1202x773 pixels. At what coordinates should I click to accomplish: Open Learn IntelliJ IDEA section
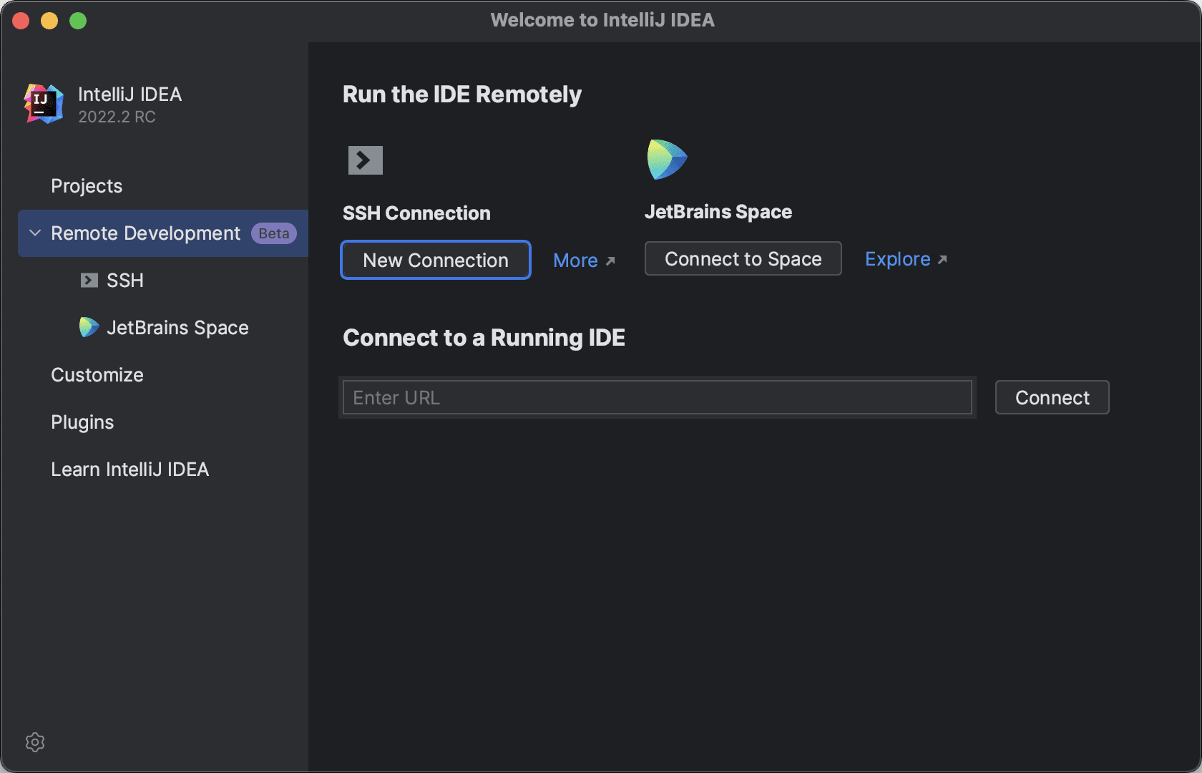(x=130, y=470)
